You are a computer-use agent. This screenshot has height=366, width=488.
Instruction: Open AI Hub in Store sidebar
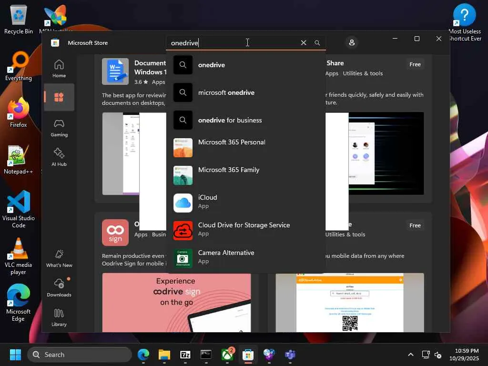(59, 157)
